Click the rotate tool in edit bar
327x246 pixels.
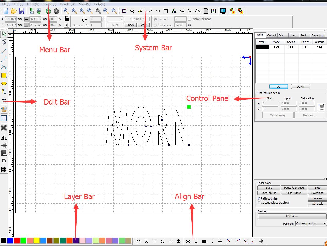pyautogui.click(x=4, y=161)
